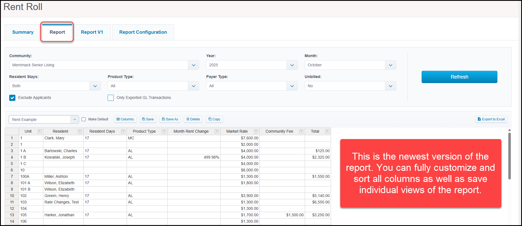This screenshot has width=522, height=226.
Task: Click the Export to Excel button
Action: pyautogui.click(x=491, y=119)
